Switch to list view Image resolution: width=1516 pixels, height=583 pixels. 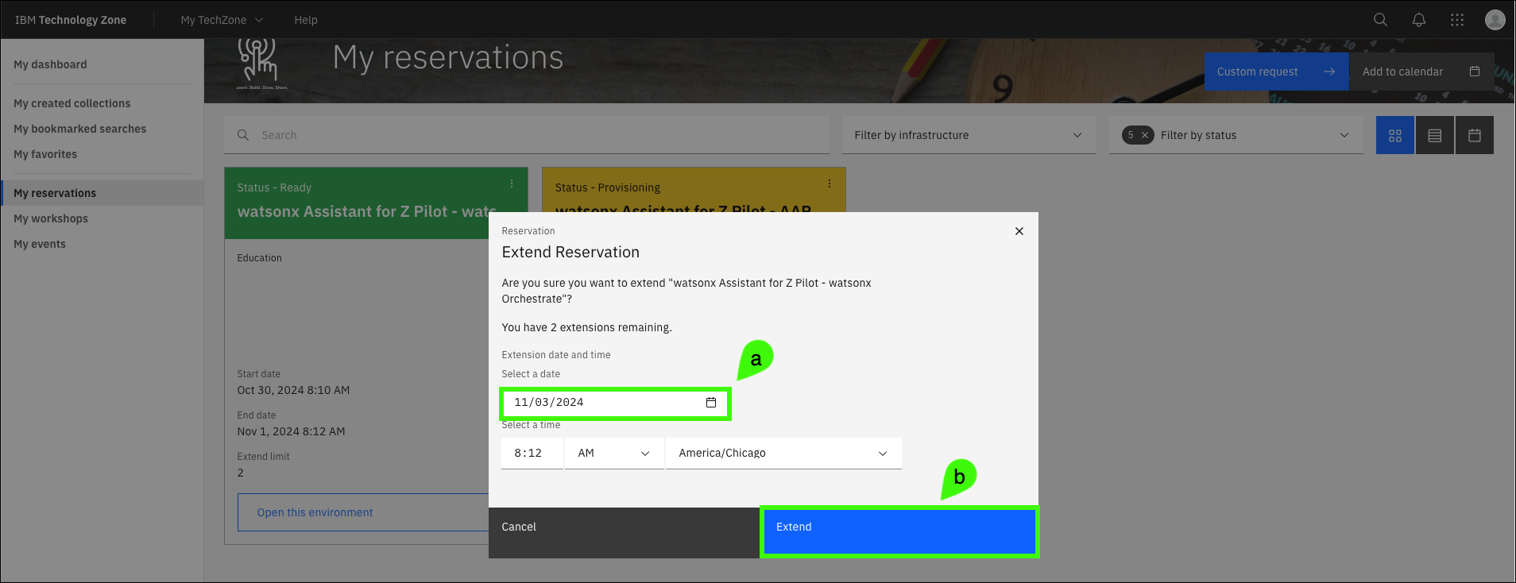(1434, 136)
